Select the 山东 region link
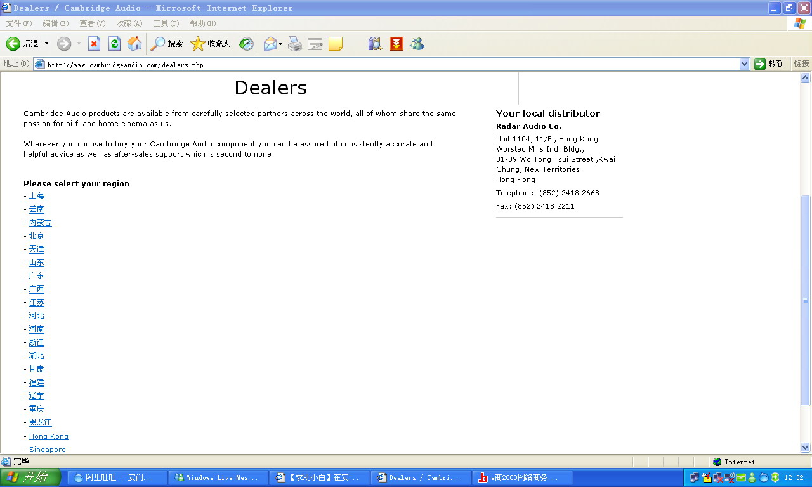The height and width of the screenshot is (487, 812). coord(37,263)
